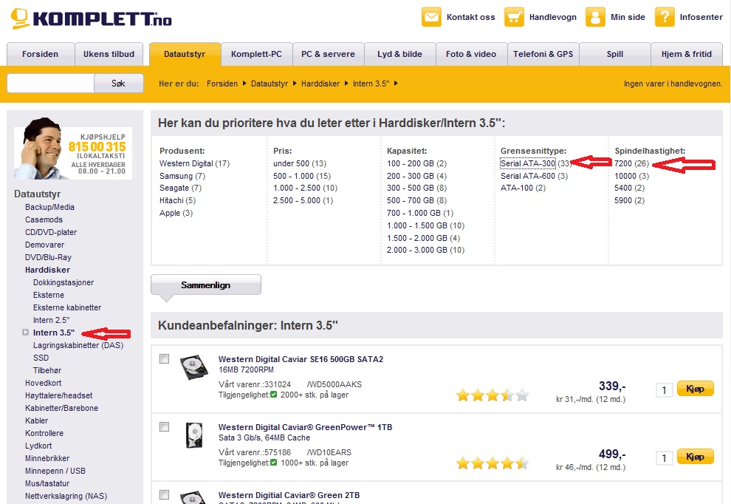
Task: Click the Kontakt oss envelope icon
Action: point(431,17)
